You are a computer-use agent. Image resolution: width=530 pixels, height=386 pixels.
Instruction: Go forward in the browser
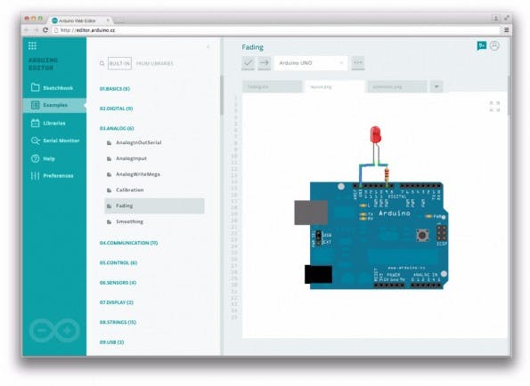click(36, 30)
